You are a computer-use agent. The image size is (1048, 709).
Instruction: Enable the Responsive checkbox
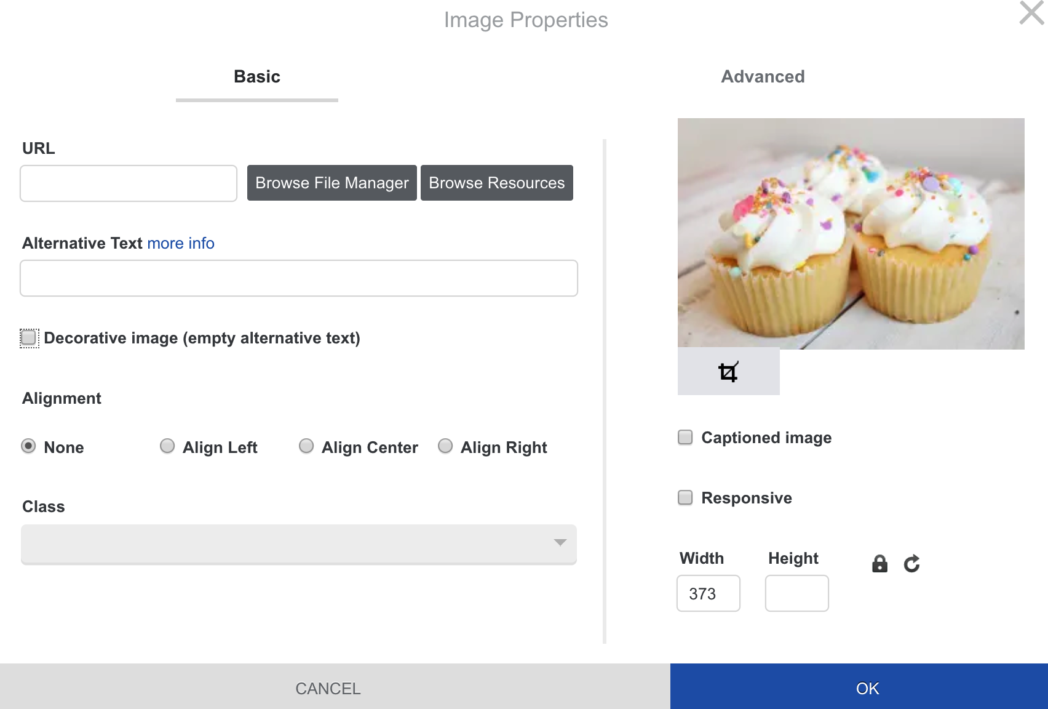(x=685, y=498)
